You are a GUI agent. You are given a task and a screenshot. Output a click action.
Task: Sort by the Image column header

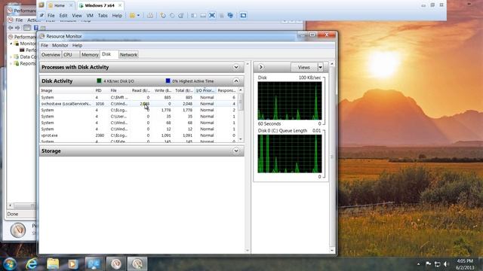[67, 90]
